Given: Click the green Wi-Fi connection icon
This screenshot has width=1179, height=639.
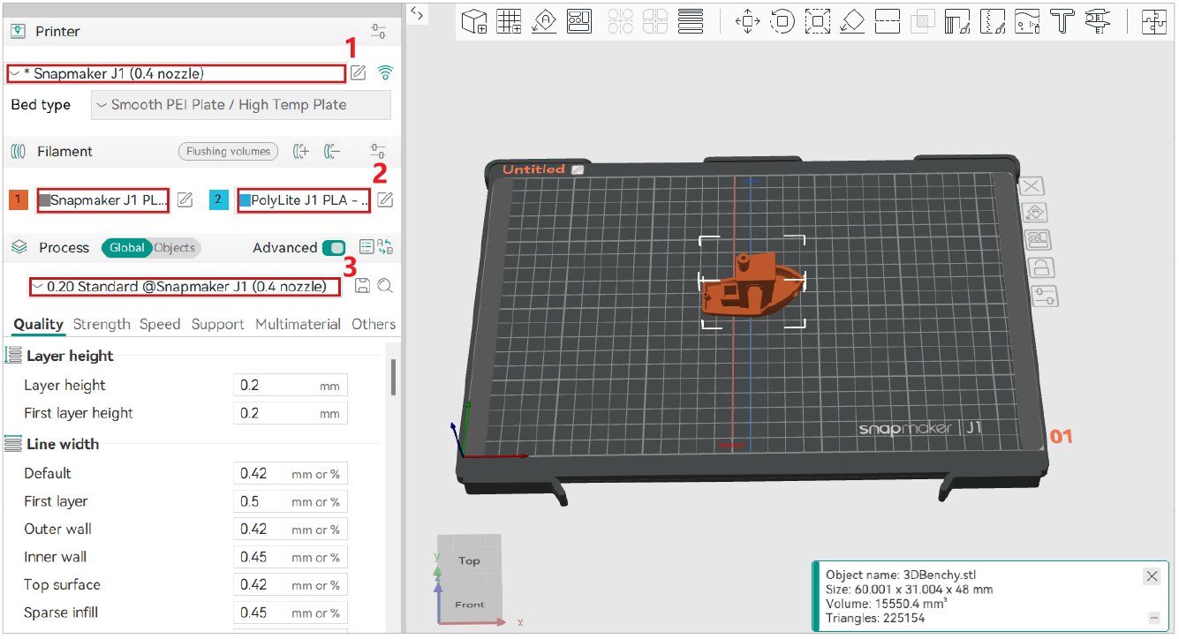Looking at the screenshot, I should click(x=385, y=73).
